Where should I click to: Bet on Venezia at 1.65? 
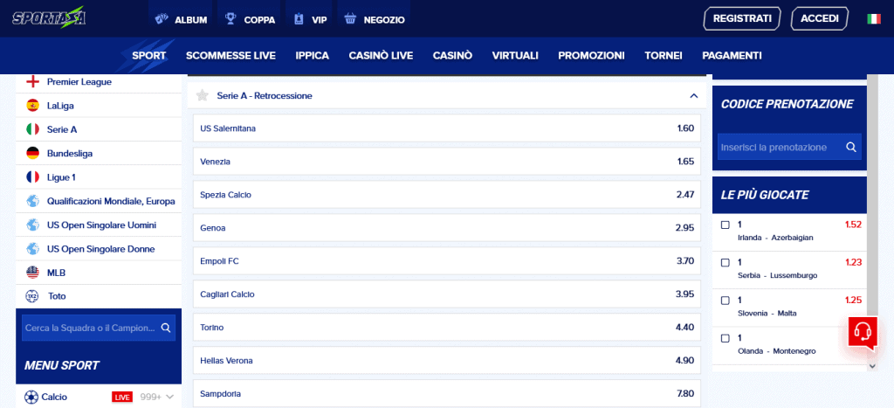pos(447,162)
